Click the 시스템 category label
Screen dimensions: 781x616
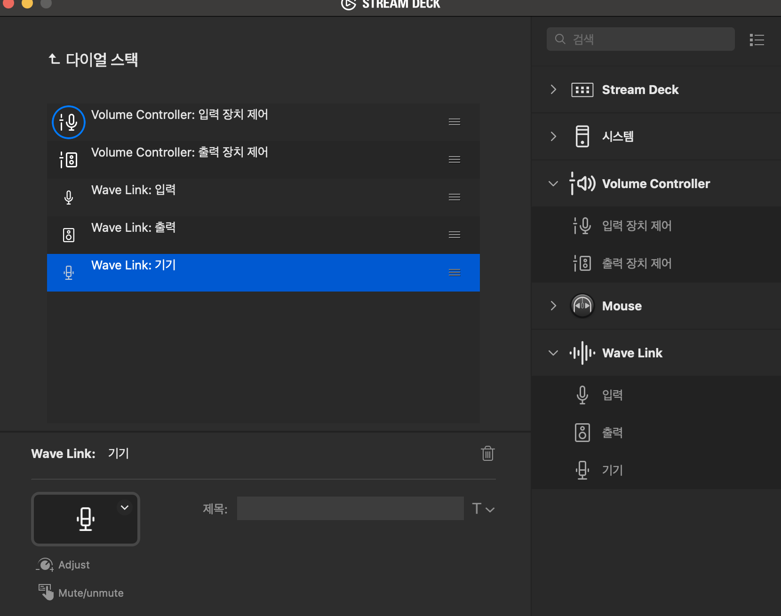(x=618, y=136)
